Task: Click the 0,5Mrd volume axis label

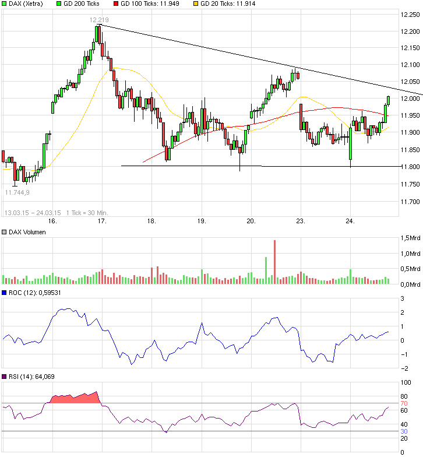Action: [410, 269]
